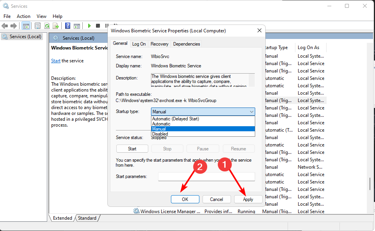Toggle Show/Hide Console Tree toolbar icon

tap(26, 26)
